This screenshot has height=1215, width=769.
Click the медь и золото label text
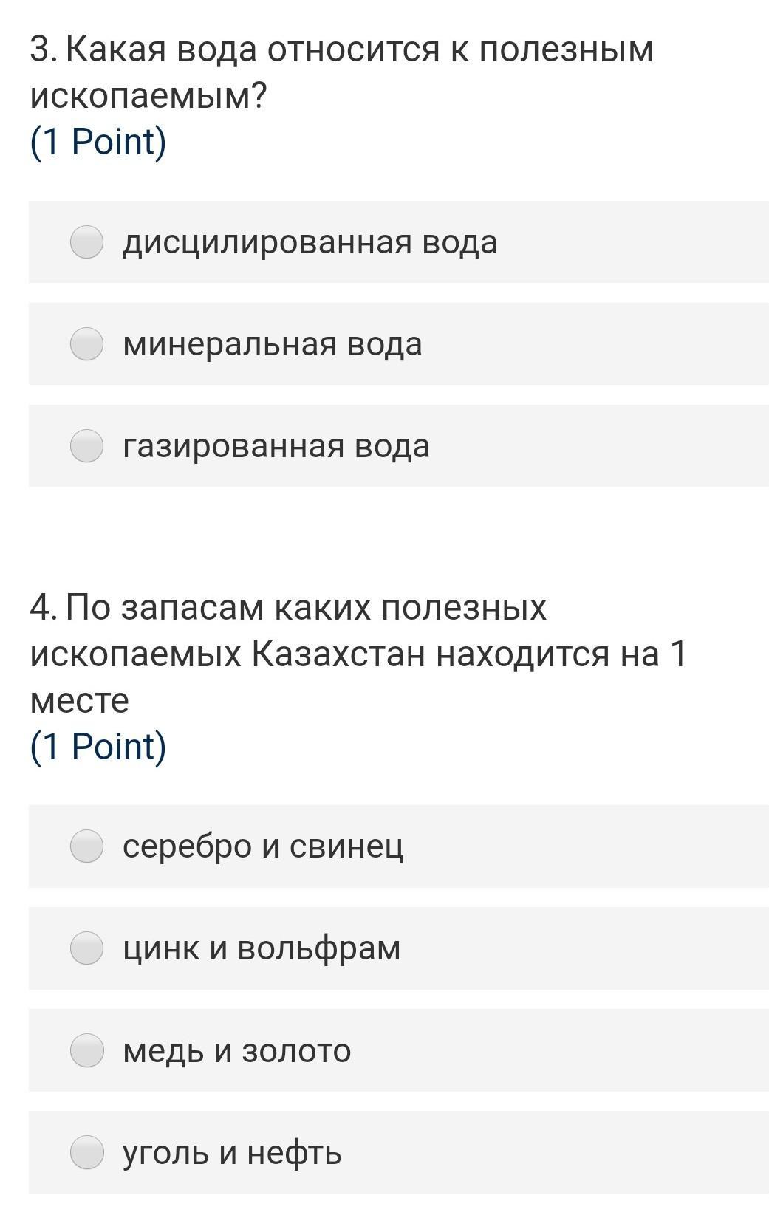[x=236, y=1050]
